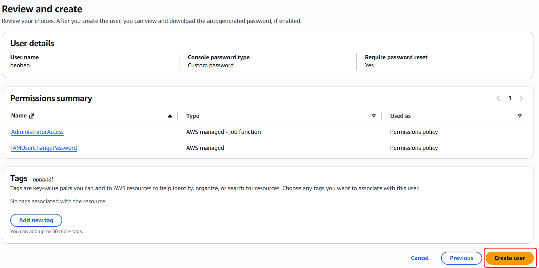Cancel the user creation
The height and width of the screenshot is (268, 539).
pyautogui.click(x=420, y=258)
